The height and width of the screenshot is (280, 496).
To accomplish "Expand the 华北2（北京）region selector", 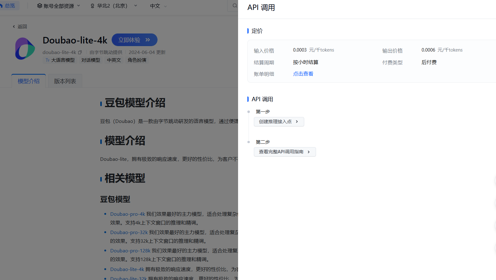I will 114,6.
